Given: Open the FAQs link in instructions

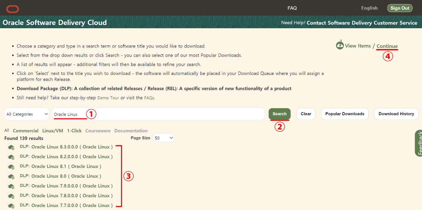Looking at the screenshot, I should [x=149, y=98].
